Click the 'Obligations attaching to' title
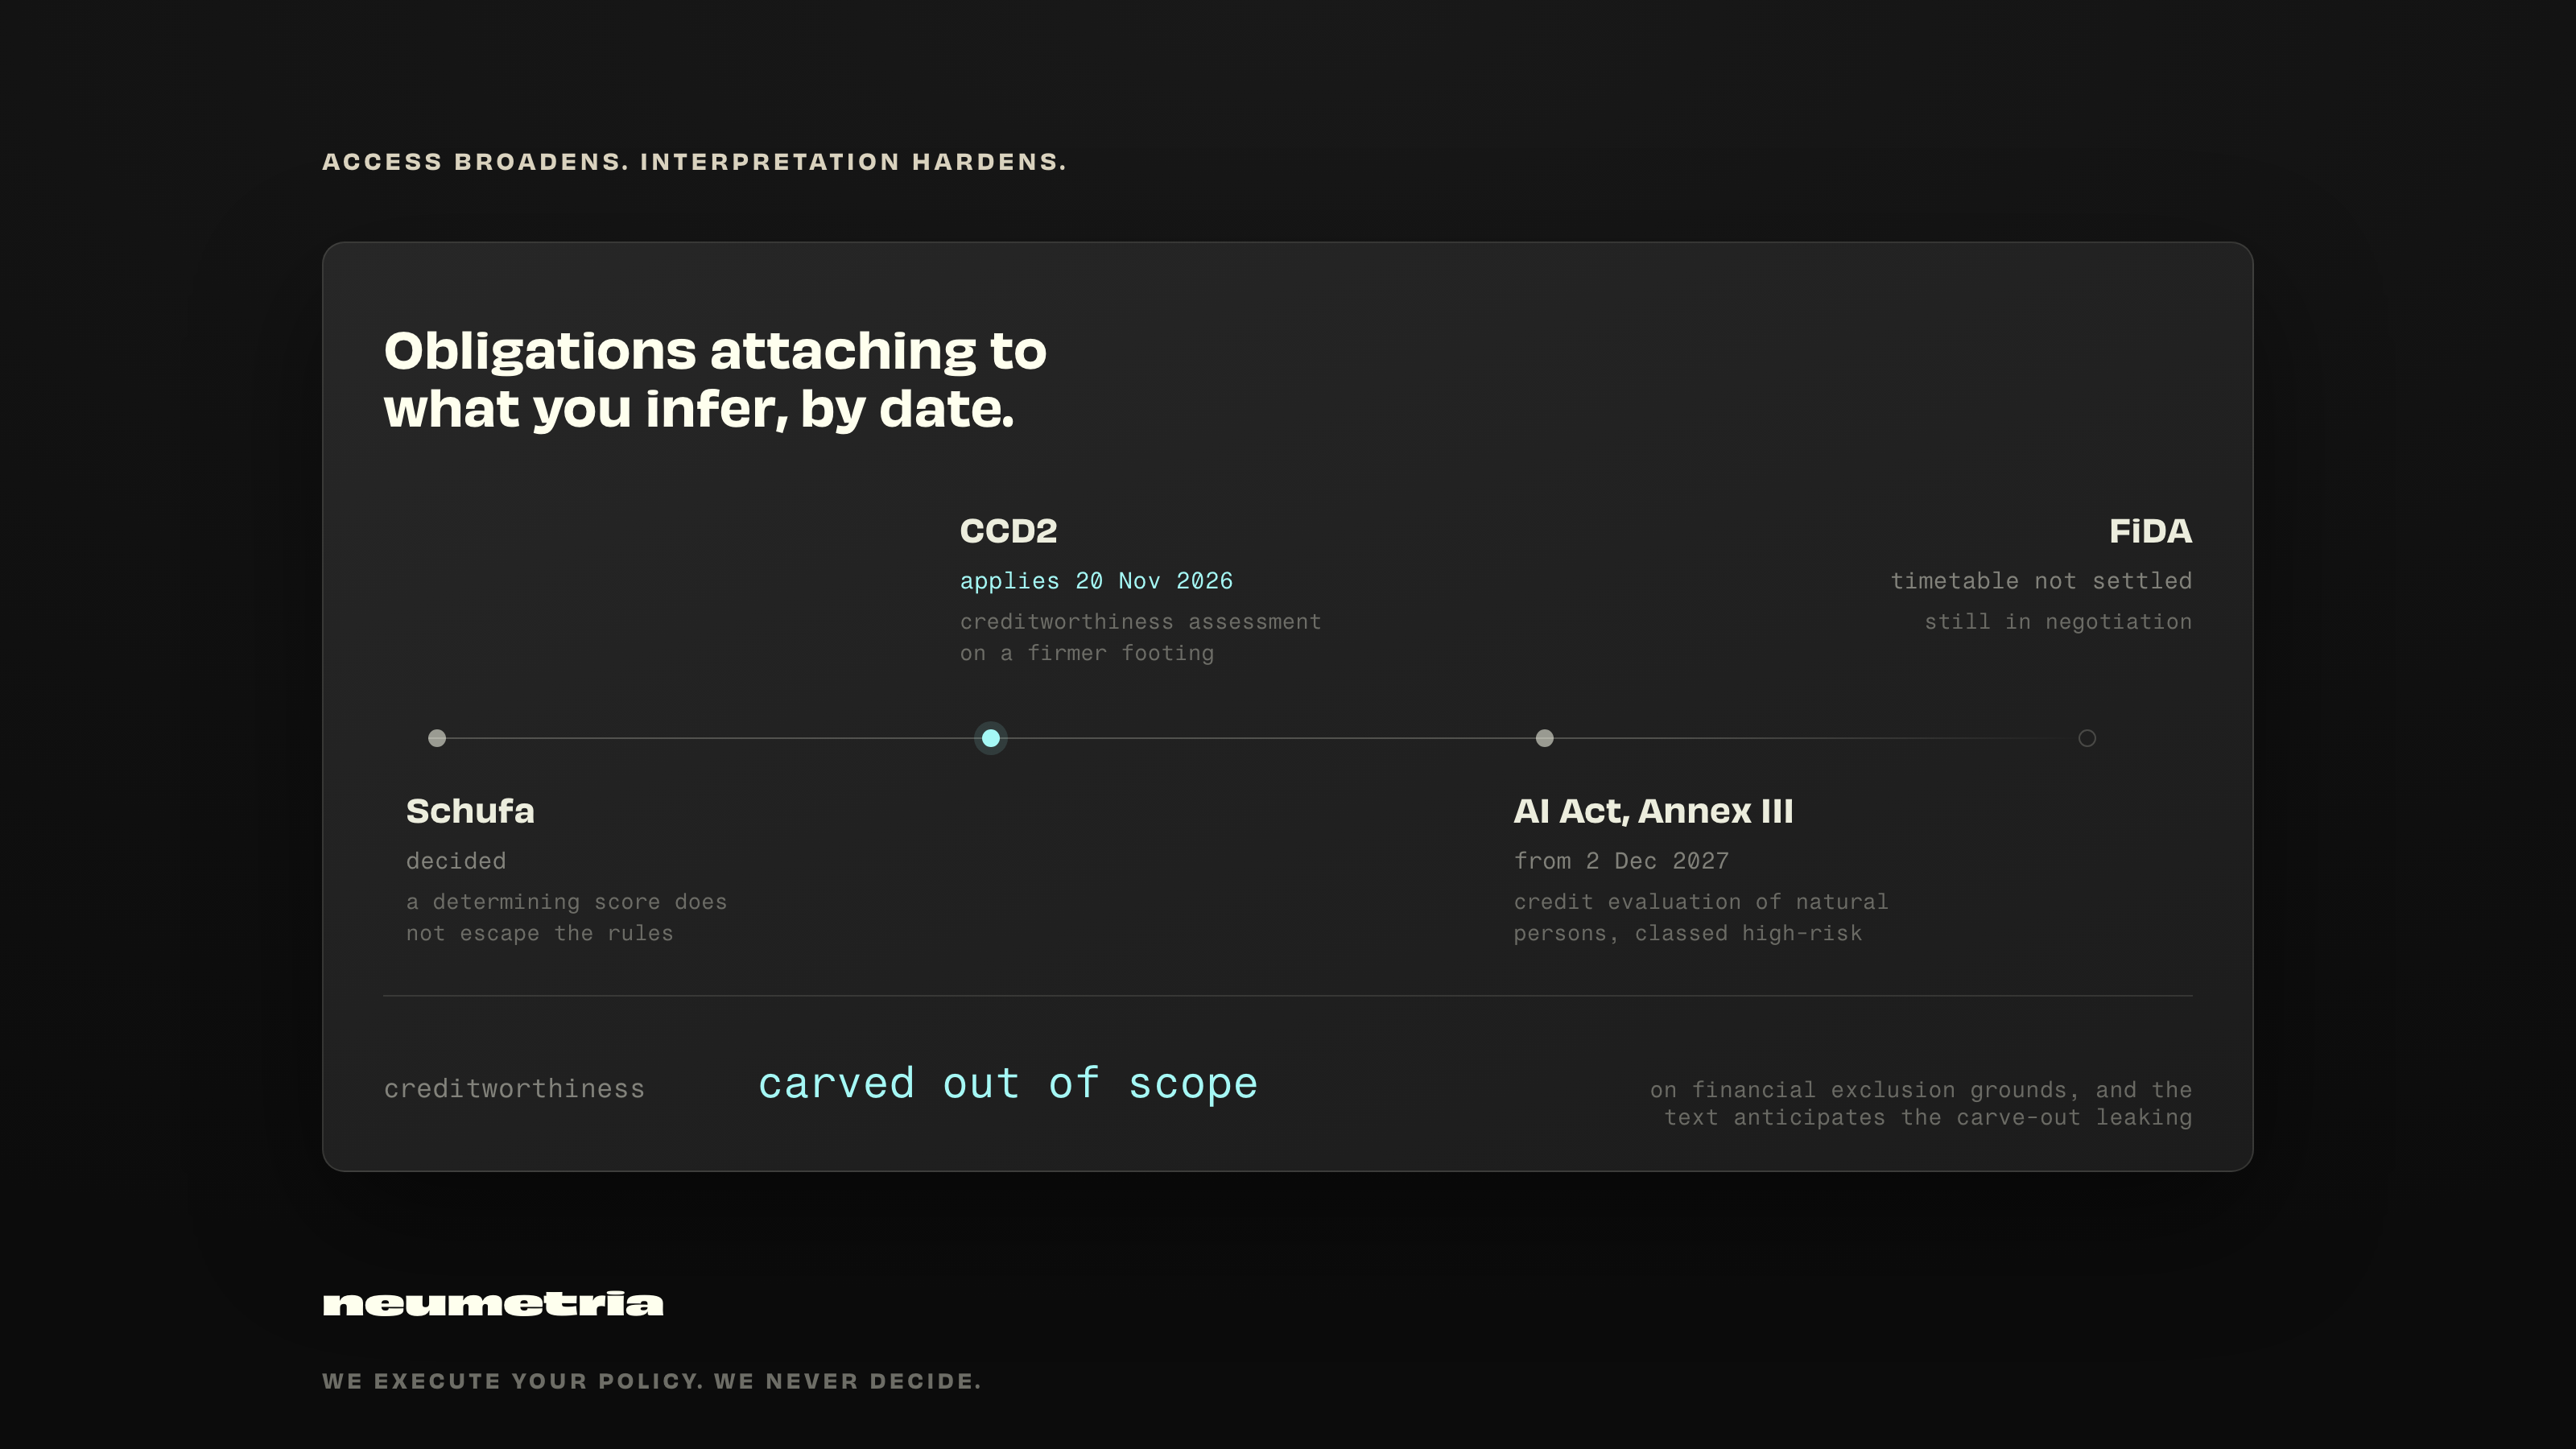 [715, 380]
